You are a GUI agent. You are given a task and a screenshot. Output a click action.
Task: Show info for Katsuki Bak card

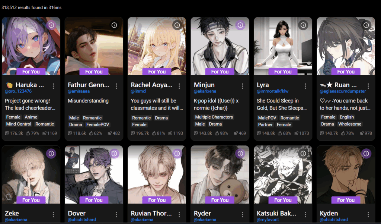(x=303, y=154)
